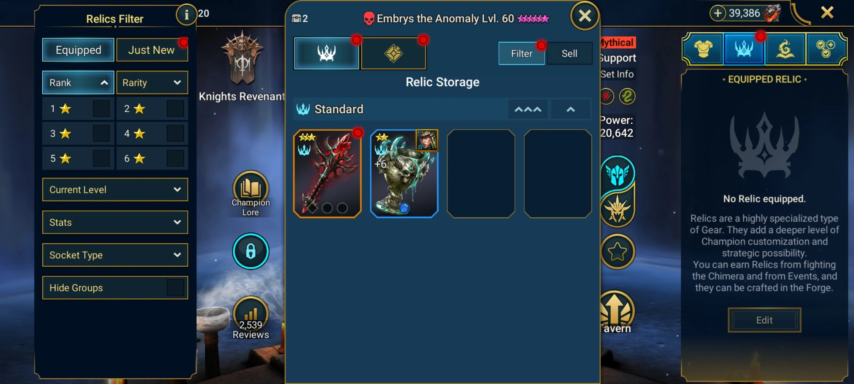
Task: Expand the Rarity dropdown
Action: click(152, 82)
